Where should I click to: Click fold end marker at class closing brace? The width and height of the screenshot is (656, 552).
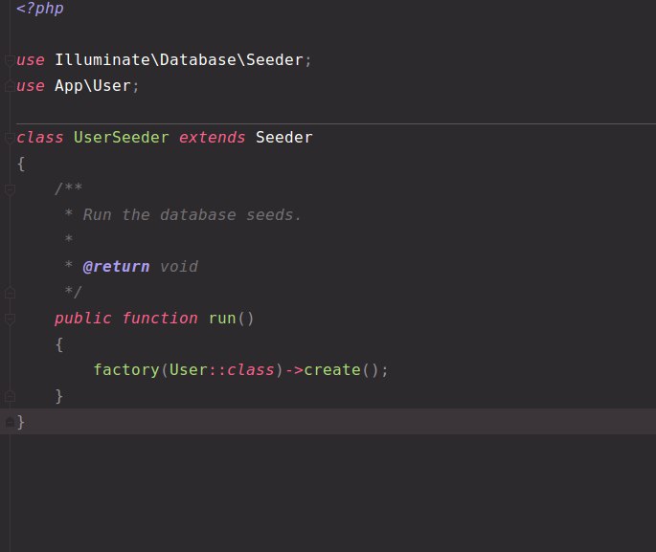10,422
